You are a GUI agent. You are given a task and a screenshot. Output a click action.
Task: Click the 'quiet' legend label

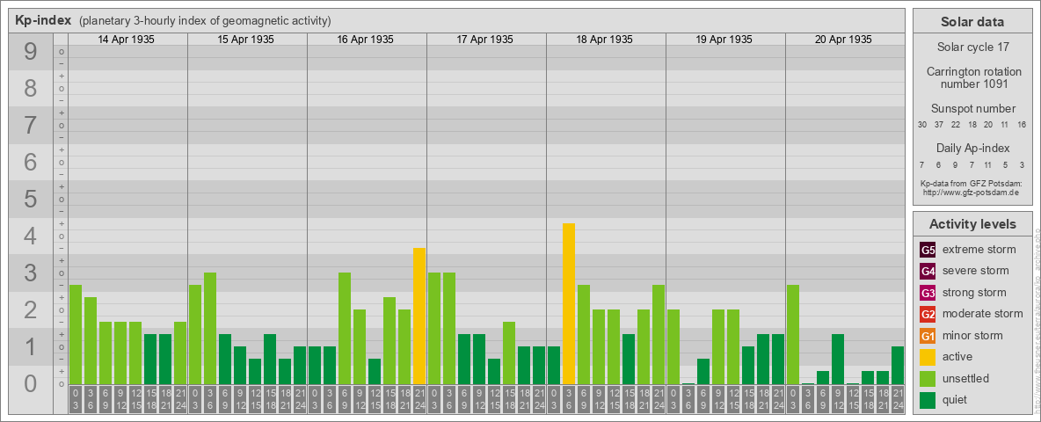coord(957,399)
